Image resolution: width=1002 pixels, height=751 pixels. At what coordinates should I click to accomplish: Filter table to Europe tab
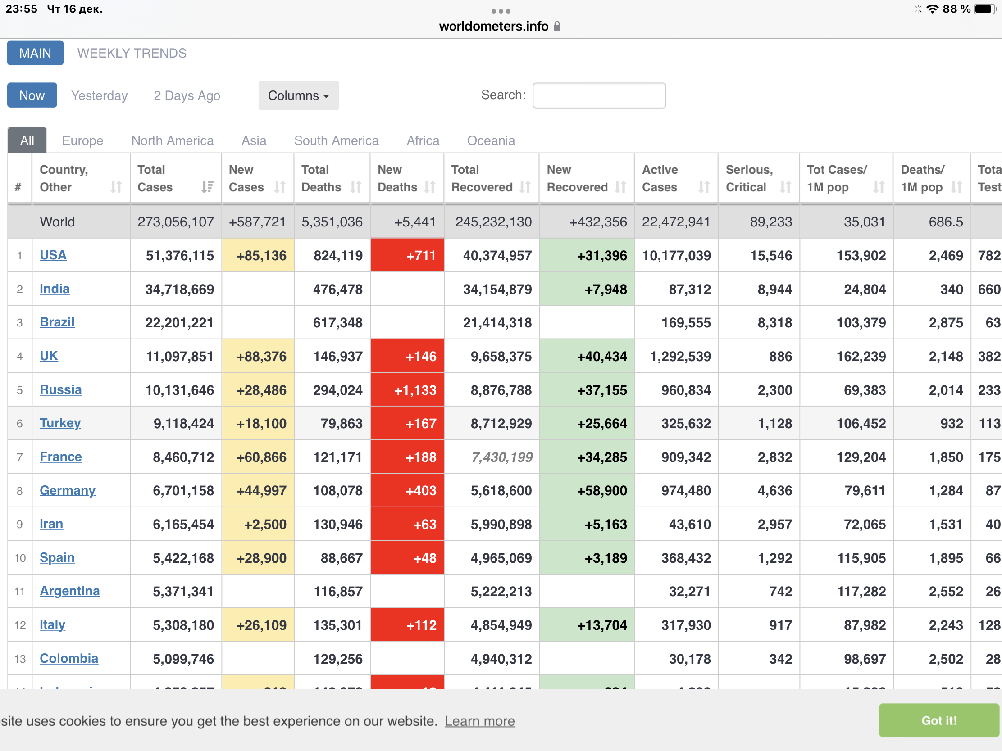click(82, 140)
